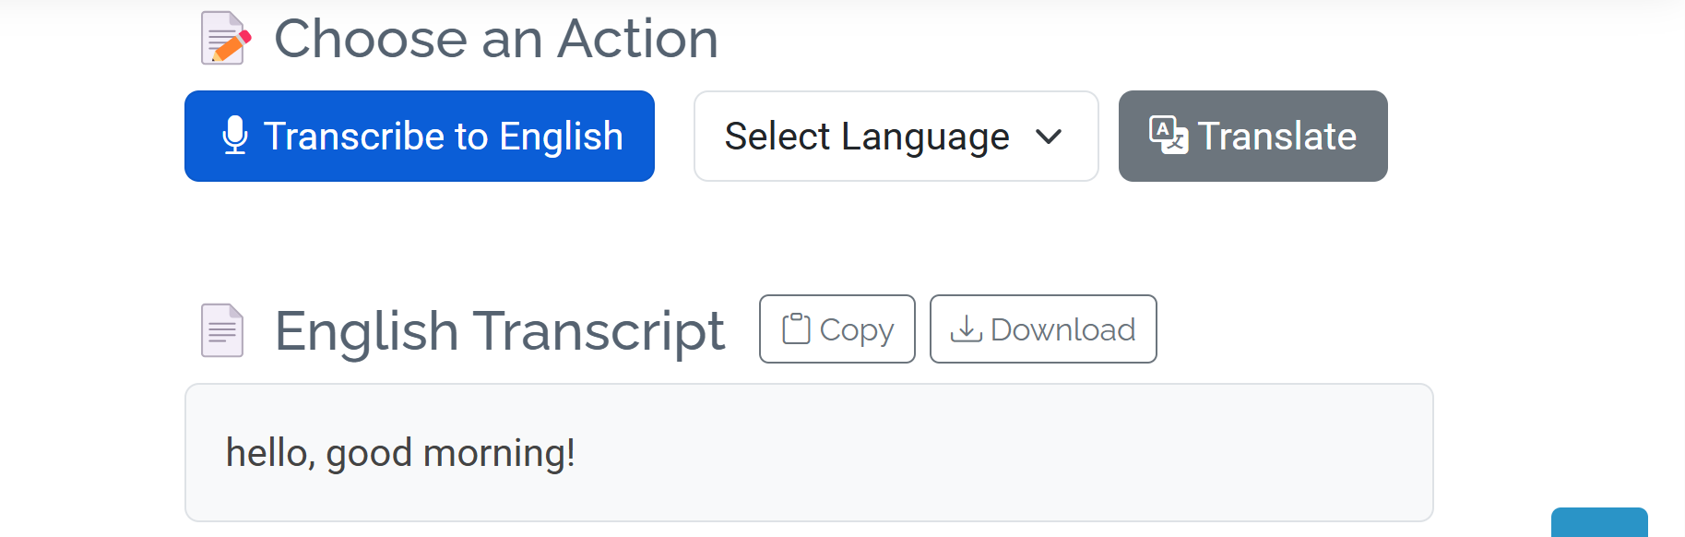Select the 'hello, good morning!' text
1685x537 pixels.
401,452
